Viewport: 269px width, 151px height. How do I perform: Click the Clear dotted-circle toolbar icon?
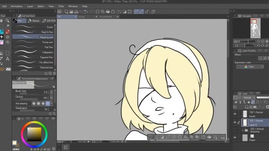pyautogui.click(x=98, y=12)
